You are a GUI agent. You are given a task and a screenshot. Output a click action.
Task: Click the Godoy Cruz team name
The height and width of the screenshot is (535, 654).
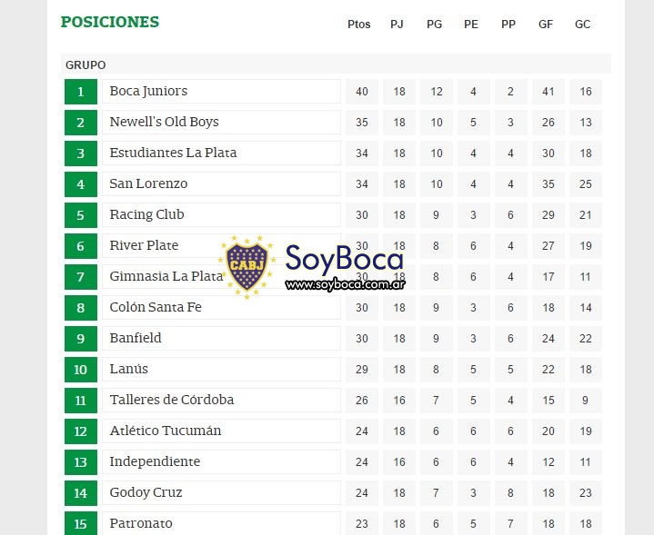coord(146,492)
